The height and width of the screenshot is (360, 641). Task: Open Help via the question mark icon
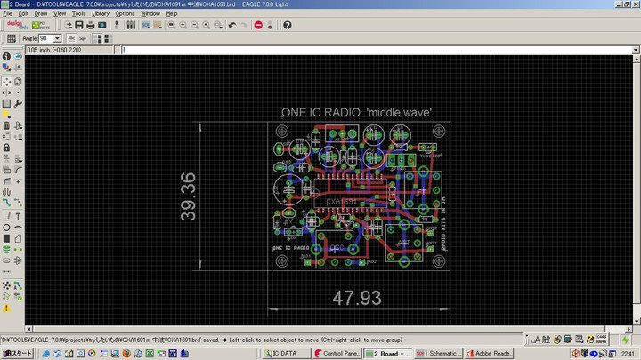click(288, 25)
